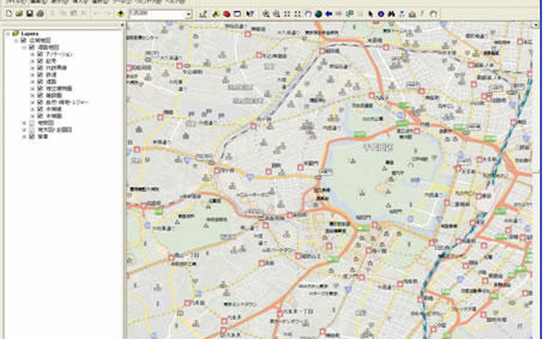Launch ArcCatalog from the toolbar icon

pyautogui.click(x=216, y=14)
